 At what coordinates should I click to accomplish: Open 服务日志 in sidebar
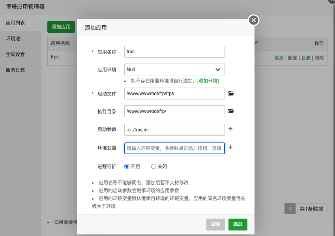[15, 70]
